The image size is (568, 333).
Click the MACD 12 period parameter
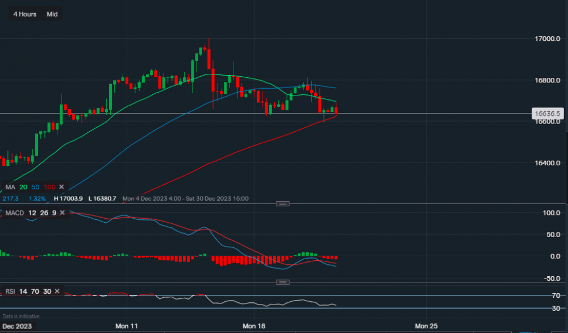32,212
